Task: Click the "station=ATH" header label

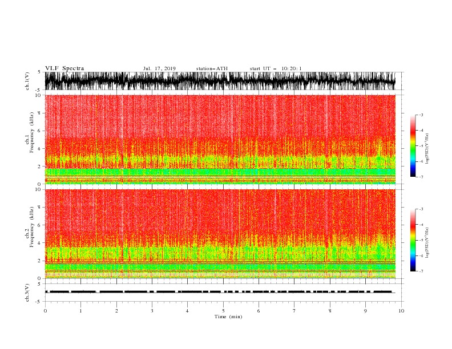Action: click(x=212, y=68)
